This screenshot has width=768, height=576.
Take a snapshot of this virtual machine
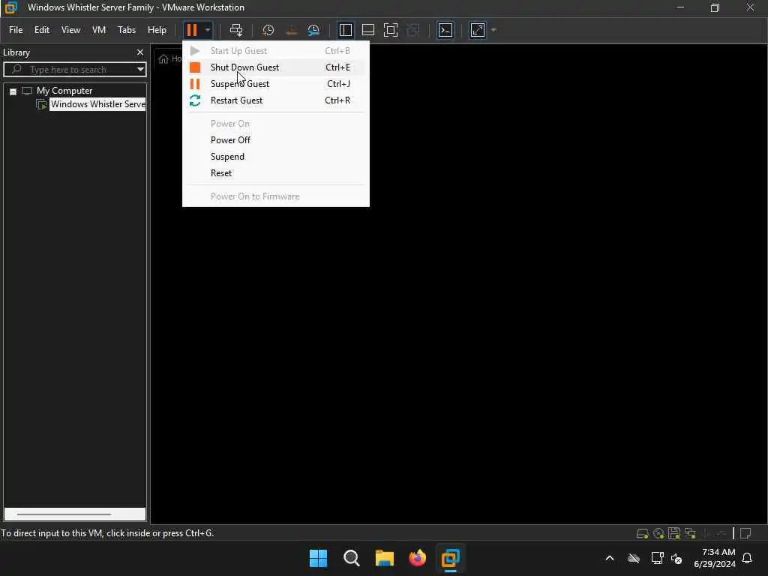[268, 30]
